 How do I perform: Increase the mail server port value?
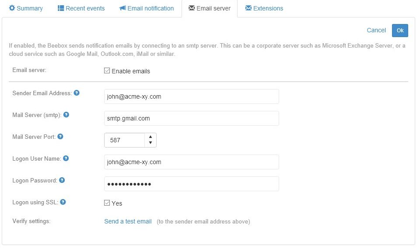click(x=150, y=137)
